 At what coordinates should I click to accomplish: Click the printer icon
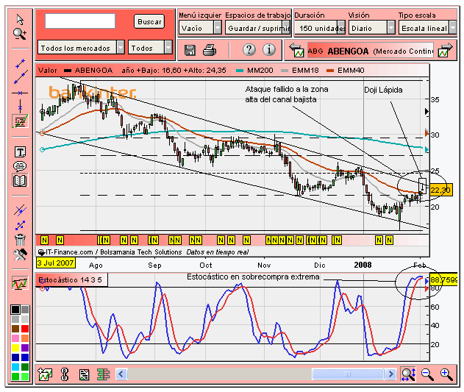210,50
